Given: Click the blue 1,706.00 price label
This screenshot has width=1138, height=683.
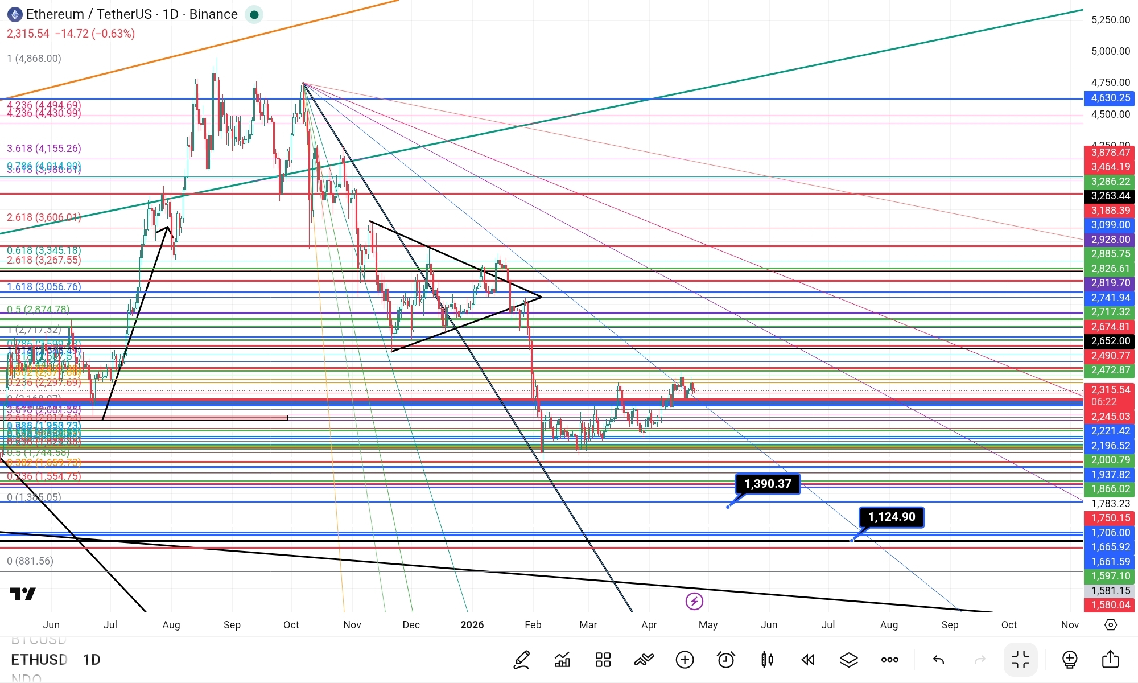Looking at the screenshot, I should pos(1110,533).
